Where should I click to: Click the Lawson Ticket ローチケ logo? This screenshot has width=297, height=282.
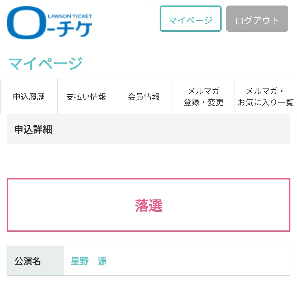(x=50, y=23)
